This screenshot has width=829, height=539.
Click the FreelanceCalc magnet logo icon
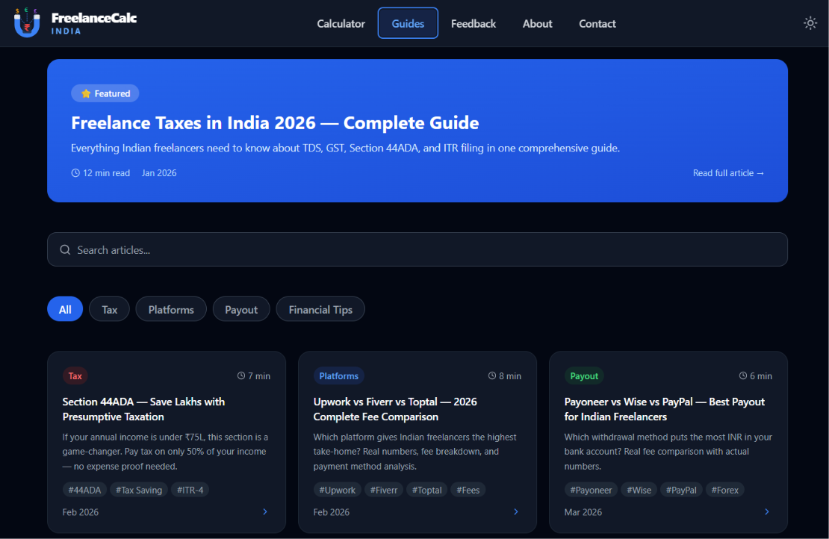point(27,22)
